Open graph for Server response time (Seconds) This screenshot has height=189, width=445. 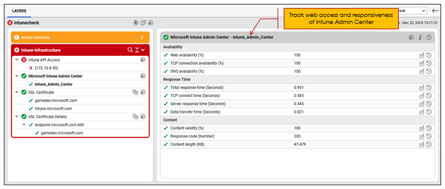[x=421, y=104]
